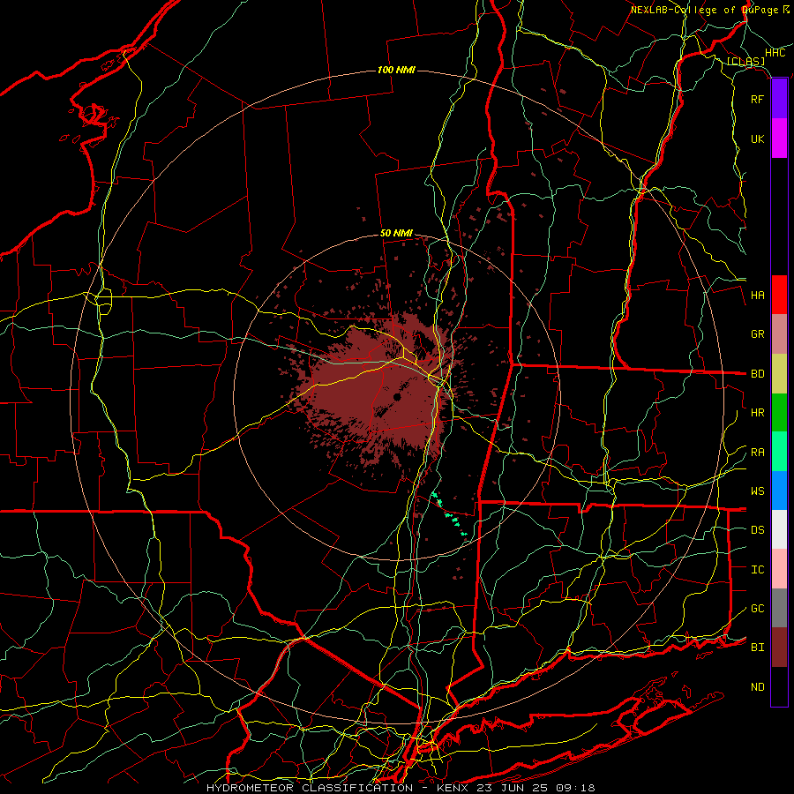Click the HHC product label
Image resolution: width=794 pixels, height=794 pixels.
click(x=775, y=53)
